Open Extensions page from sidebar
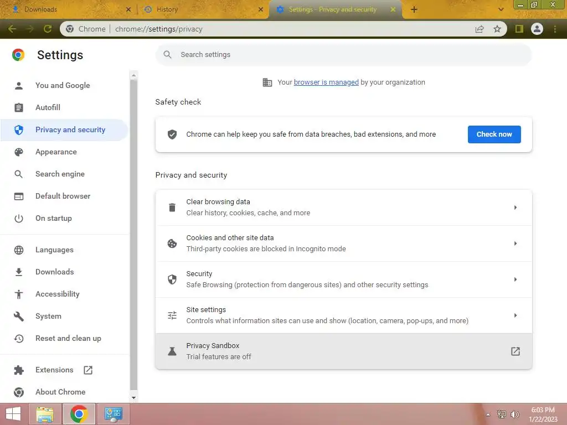 coord(64,370)
